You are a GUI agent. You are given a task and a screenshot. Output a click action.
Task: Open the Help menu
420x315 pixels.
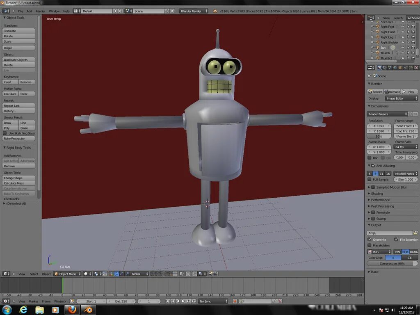pos(66,11)
